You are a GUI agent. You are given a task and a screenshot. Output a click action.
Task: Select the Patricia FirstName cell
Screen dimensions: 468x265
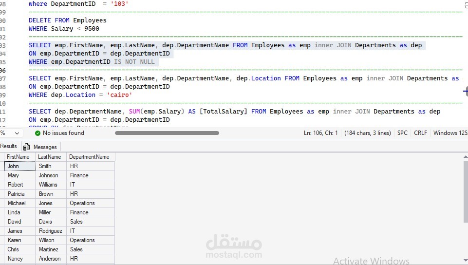click(19, 194)
